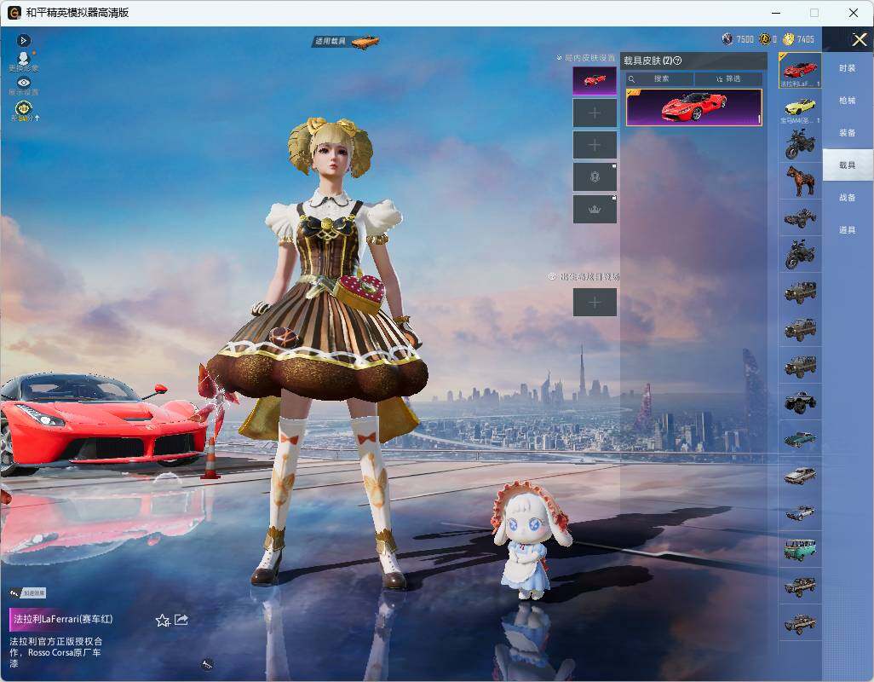Click the small horn icon at bottom
Image resolution: width=874 pixels, height=682 pixels.
(x=207, y=664)
